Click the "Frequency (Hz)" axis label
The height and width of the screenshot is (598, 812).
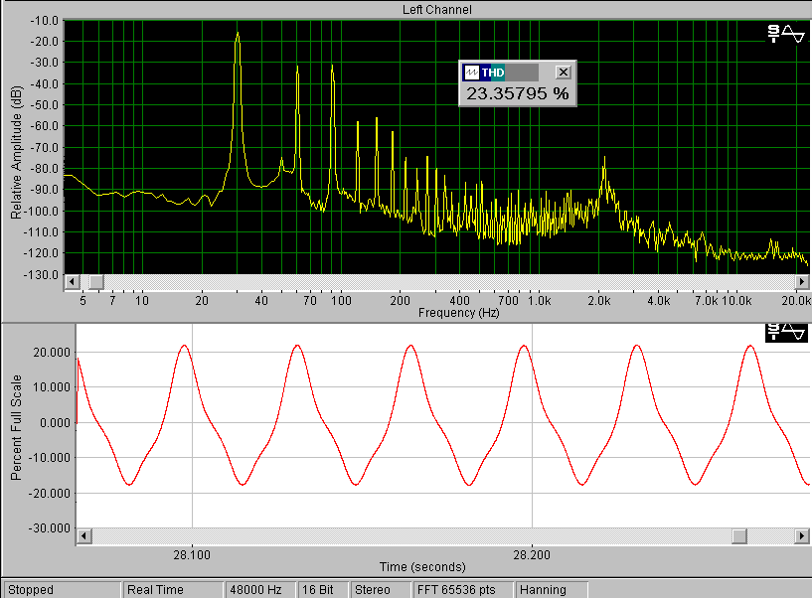(x=459, y=313)
